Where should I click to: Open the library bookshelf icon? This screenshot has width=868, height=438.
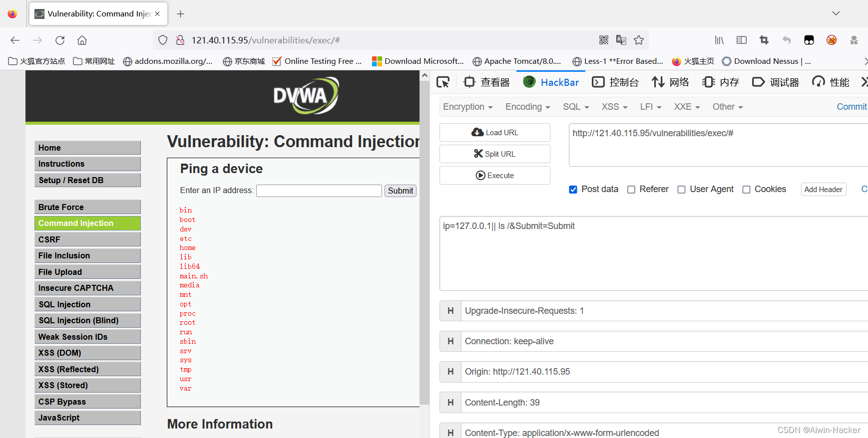[x=719, y=40]
